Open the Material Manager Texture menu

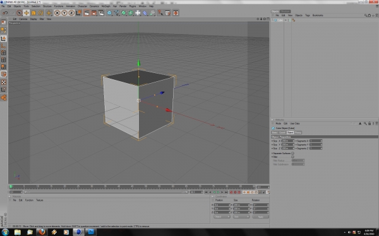pyautogui.click(x=39, y=200)
